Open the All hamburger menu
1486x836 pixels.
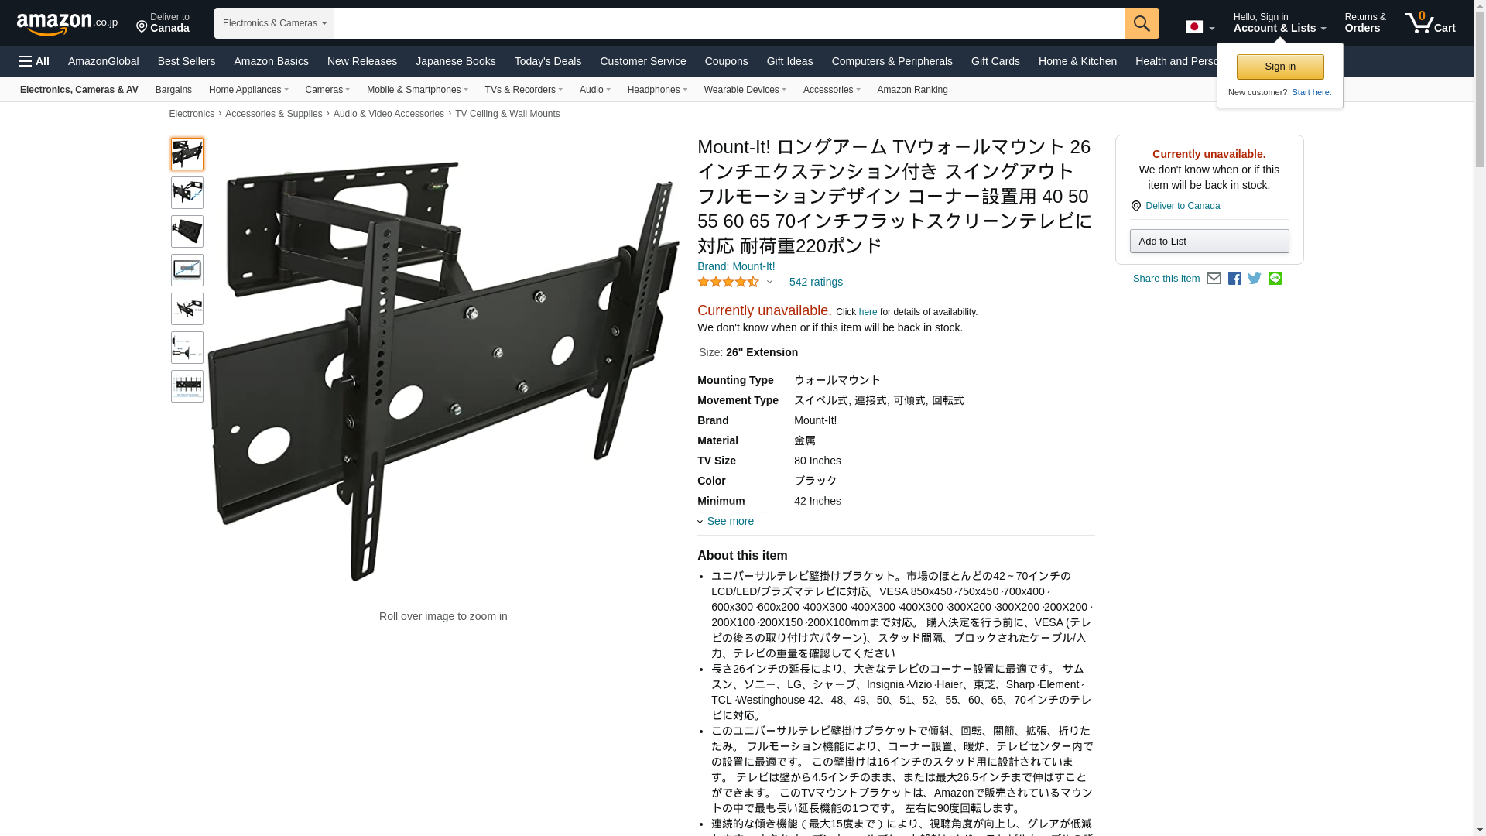point(34,61)
